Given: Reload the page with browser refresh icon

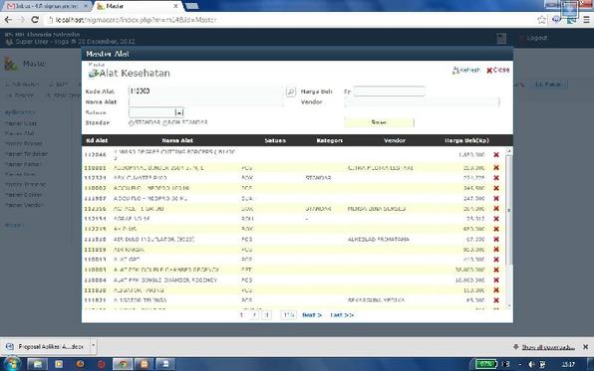Looking at the screenshot, I should pyautogui.click(x=35, y=20).
